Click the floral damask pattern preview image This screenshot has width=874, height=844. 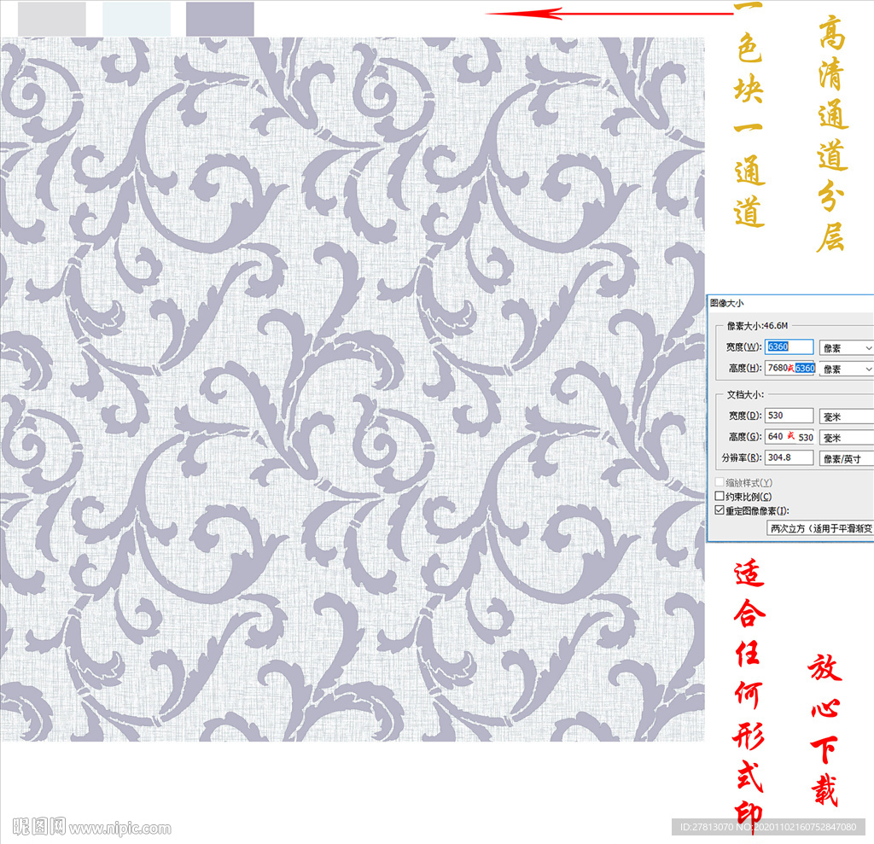pyautogui.click(x=353, y=389)
